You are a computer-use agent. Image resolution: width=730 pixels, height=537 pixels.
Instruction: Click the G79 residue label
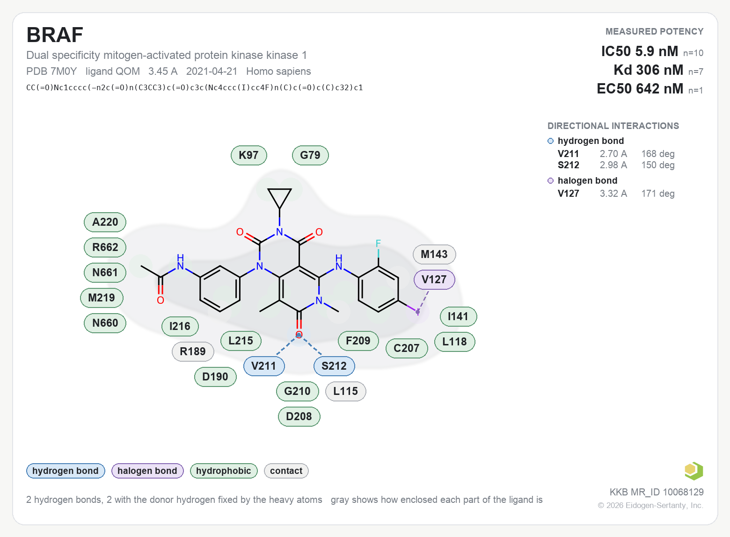click(310, 155)
